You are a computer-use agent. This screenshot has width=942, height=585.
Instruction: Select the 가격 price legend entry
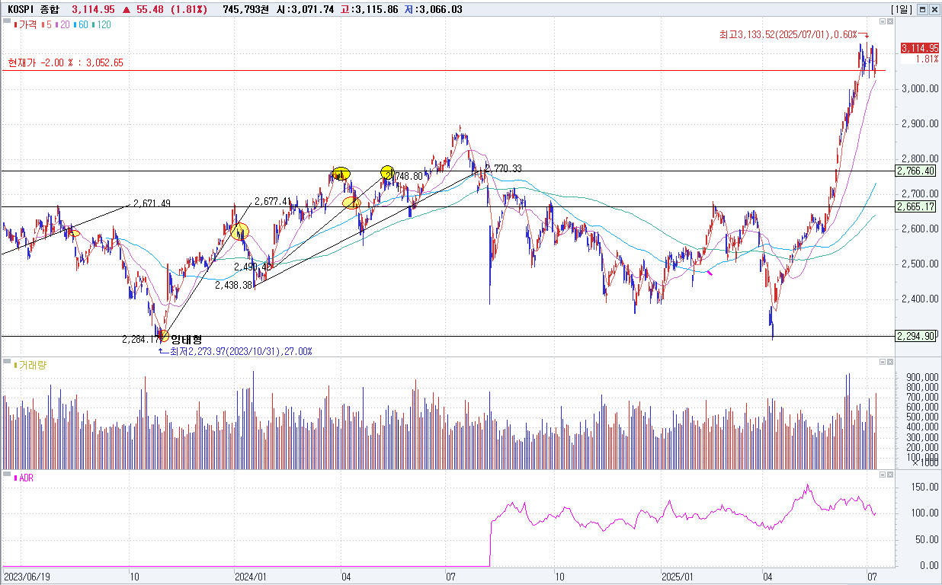tap(24, 25)
